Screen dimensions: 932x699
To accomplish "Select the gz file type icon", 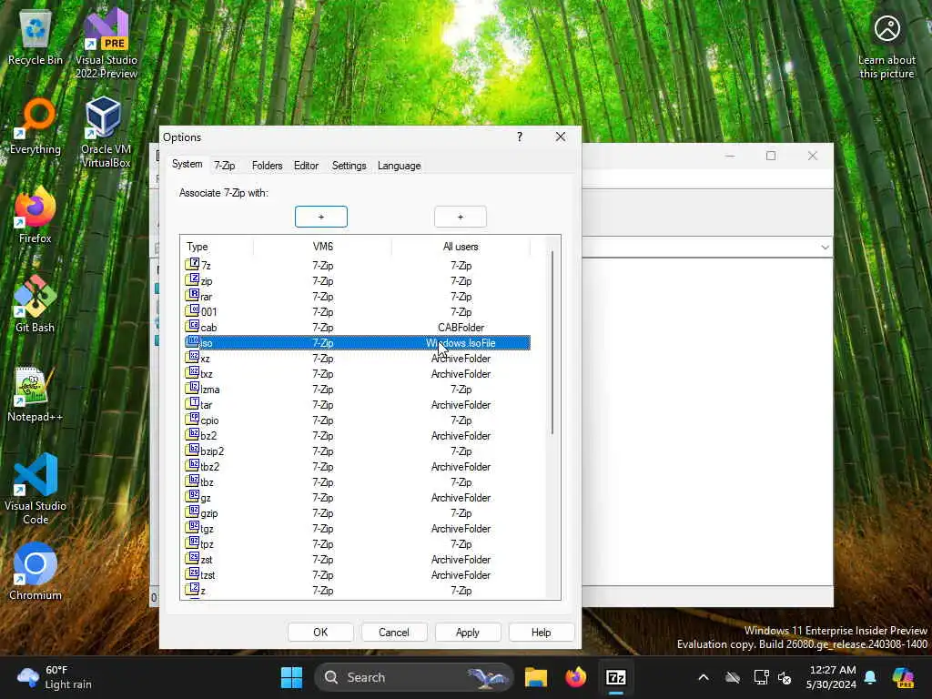I will [193, 496].
